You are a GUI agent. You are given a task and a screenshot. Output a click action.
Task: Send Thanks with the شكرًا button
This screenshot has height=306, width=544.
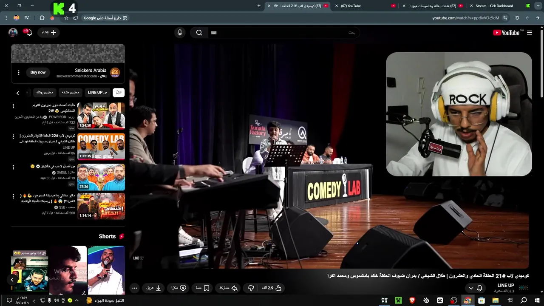point(178,288)
